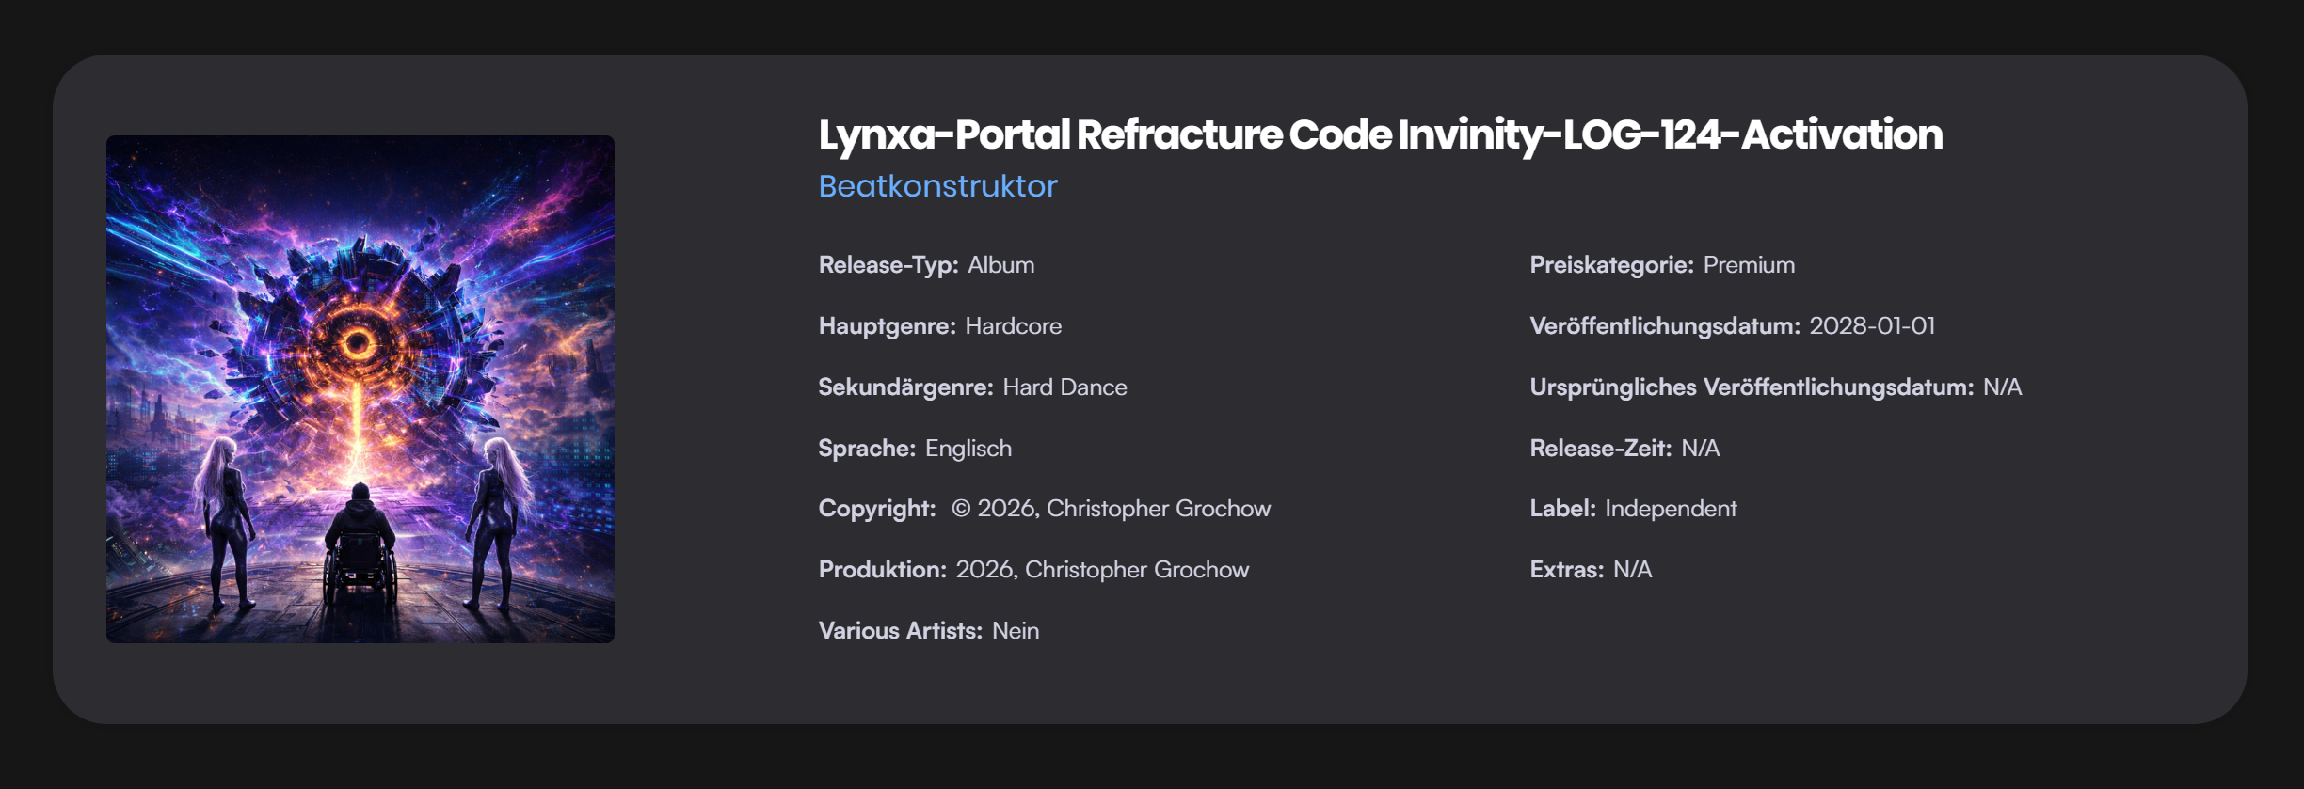Select the Sekundärgenre field label
Image resolution: width=2304 pixels, height=789 pixels.
click(905, 387)
